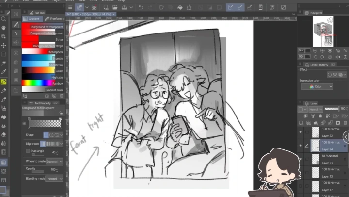The image size is (349, 197).
Task: Open the Navigator panel tab
Action: click(x=314, y=13)
